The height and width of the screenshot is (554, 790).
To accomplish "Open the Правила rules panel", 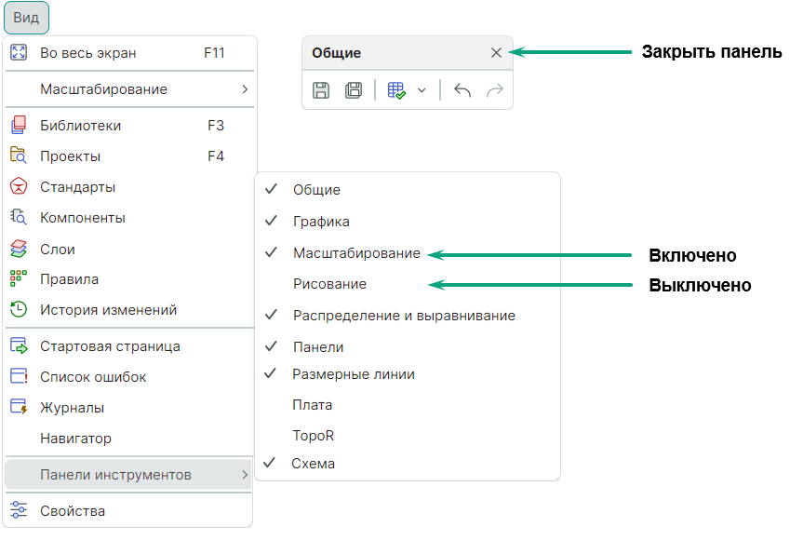I will click(x=69, y=279).
